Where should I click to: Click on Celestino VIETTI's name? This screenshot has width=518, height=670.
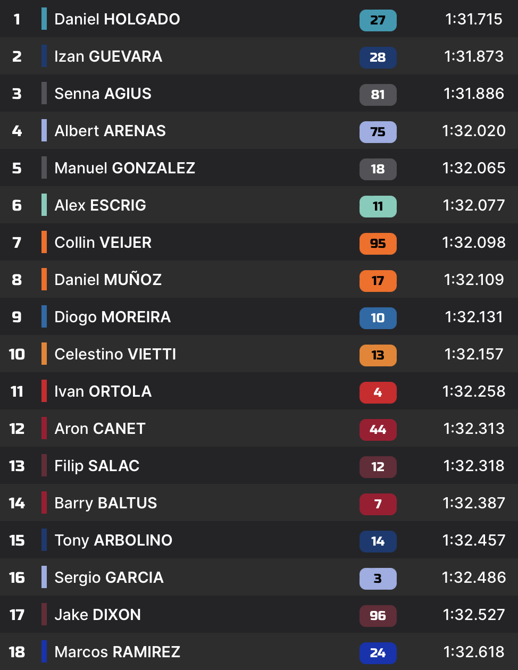115,354
